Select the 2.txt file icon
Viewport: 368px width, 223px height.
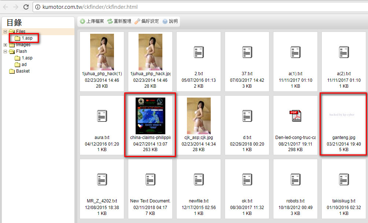coord(199,52)
